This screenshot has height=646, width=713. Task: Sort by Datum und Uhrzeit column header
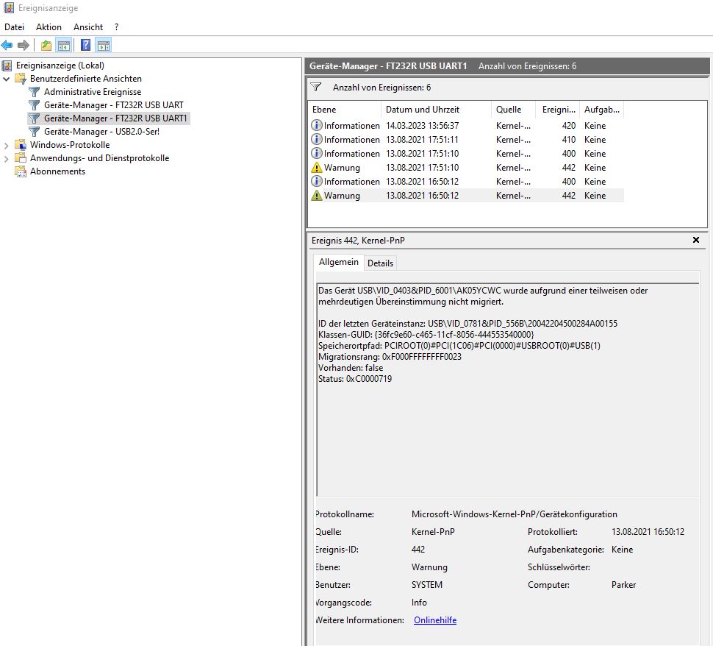tap(436, 109)
